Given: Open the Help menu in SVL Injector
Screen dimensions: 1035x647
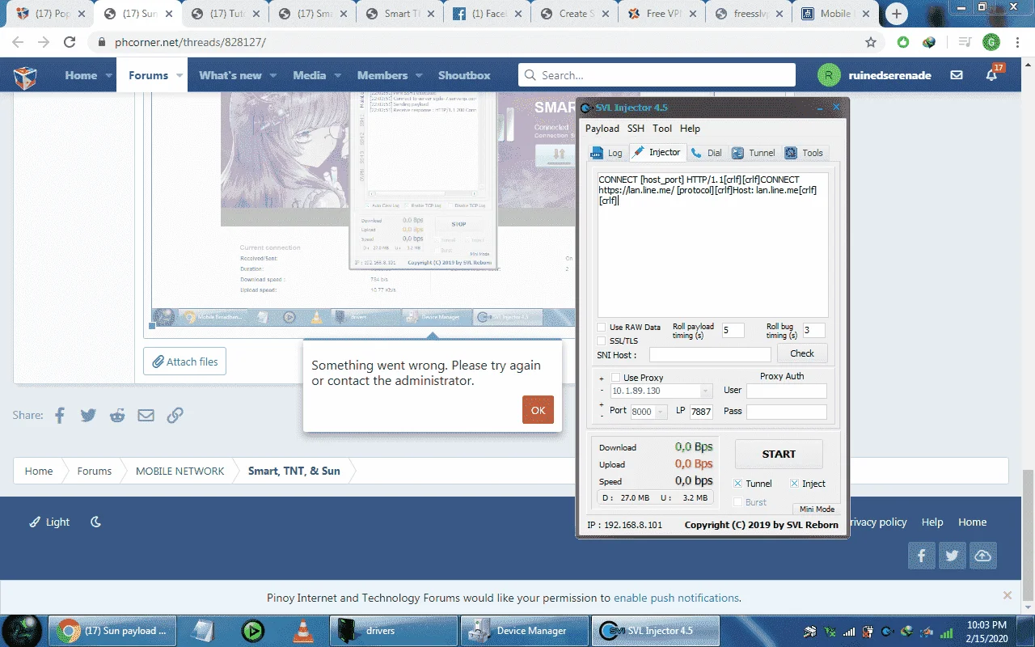Looking at the screenshot, I should [x=690, y=129].
